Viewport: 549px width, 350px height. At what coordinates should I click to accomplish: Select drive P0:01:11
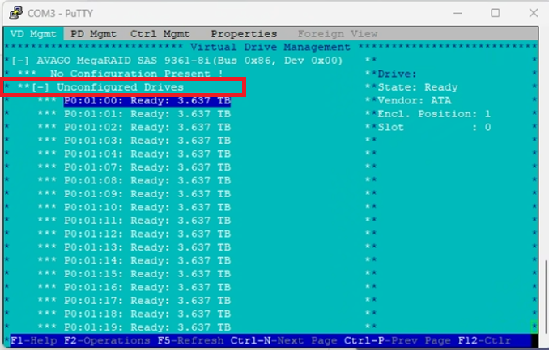click(147, 221)
